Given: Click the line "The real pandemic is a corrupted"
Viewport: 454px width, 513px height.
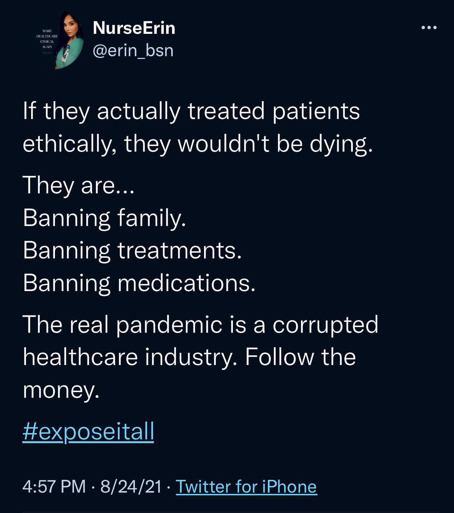Looking at the screenshot, I should point(200,324).
